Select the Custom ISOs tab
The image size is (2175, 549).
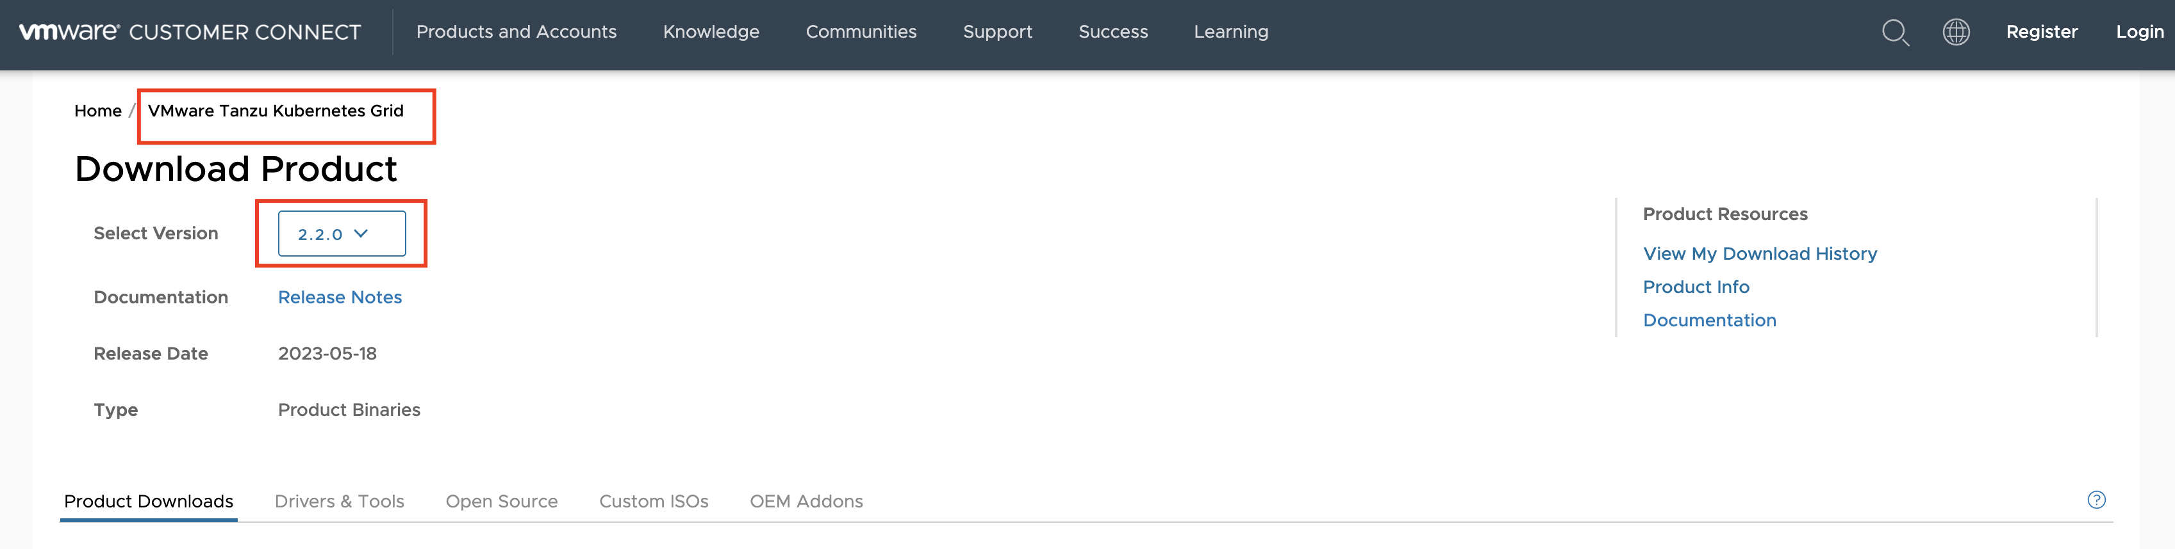coord(654,501)
